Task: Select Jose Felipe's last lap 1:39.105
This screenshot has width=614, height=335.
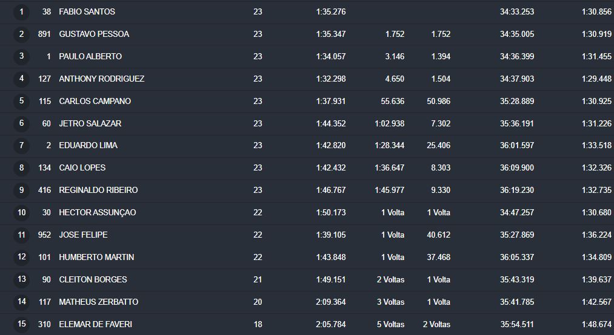Action: click(330, 235)
